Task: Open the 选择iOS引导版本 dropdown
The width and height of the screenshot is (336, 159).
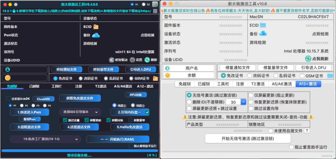Action: (x=80, y=112)
